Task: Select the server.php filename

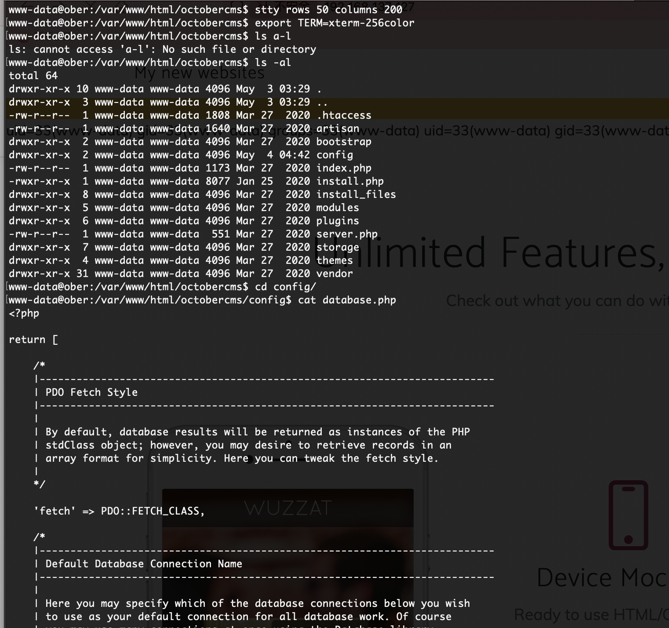Action: [x=347, y=234]
